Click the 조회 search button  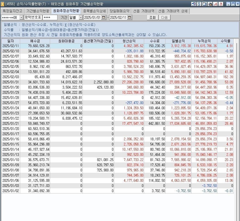pyautogui.click(x=153, y=17)
